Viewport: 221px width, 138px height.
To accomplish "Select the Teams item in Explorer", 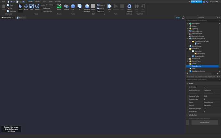I will coord(194,64).
